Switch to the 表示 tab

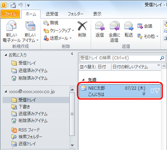97,14
